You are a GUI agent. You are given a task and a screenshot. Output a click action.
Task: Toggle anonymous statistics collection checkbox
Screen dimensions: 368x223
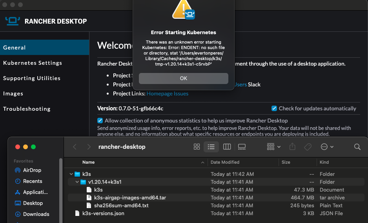click(100, 121)
